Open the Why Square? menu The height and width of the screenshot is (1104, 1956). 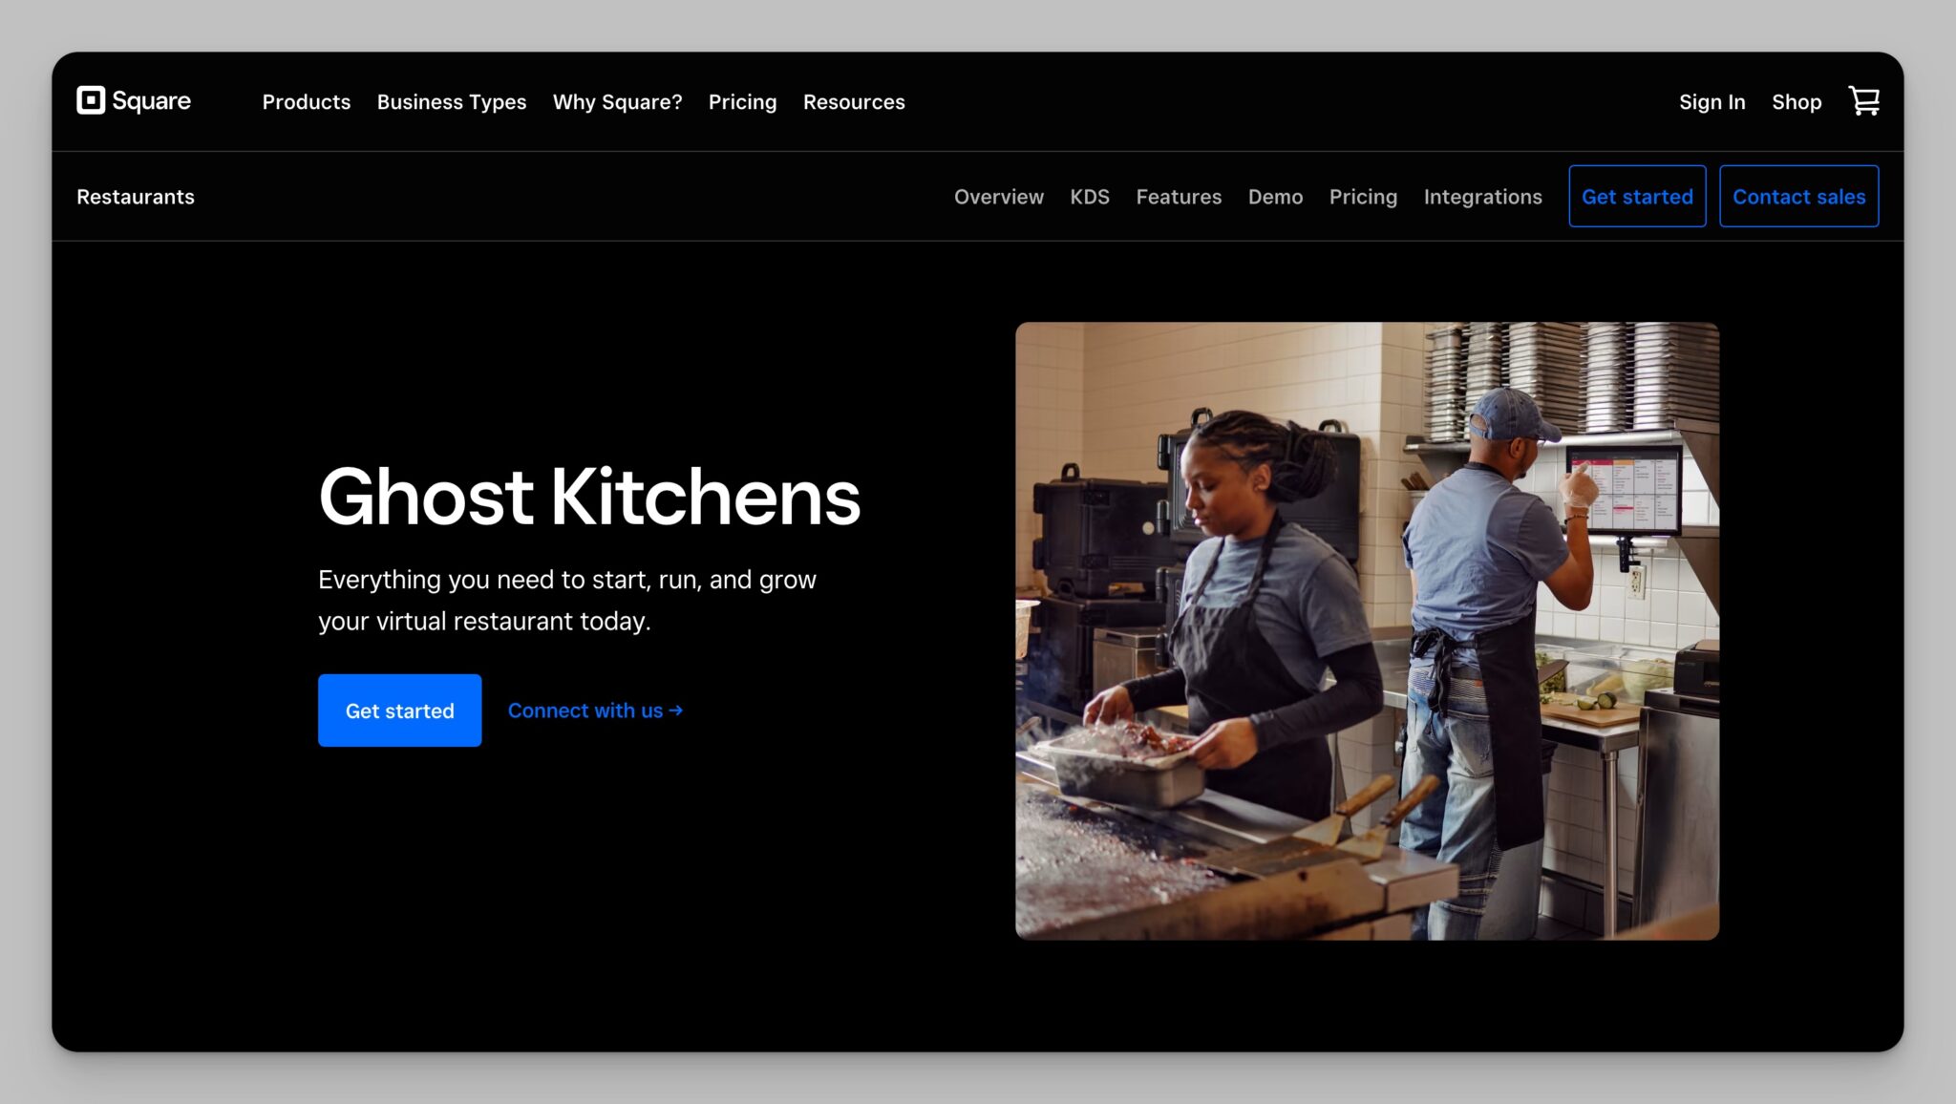617,101
